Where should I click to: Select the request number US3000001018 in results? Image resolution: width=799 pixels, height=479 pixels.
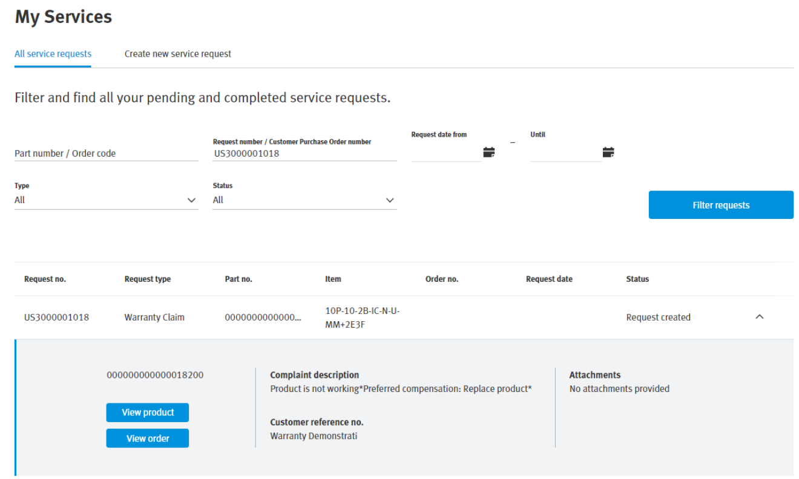coord(48,317)
